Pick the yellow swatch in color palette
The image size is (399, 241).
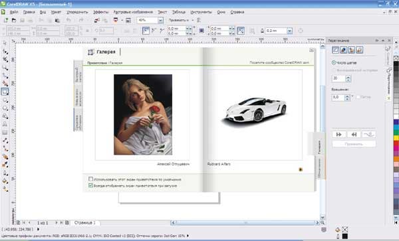(x=396, y=138)
